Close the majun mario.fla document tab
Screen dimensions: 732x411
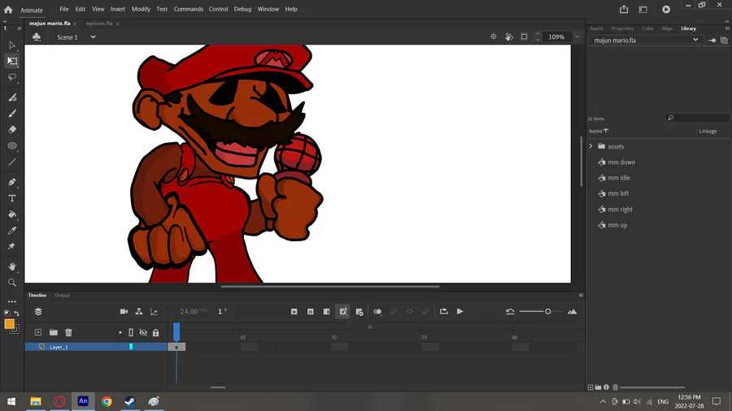point(75,24)
